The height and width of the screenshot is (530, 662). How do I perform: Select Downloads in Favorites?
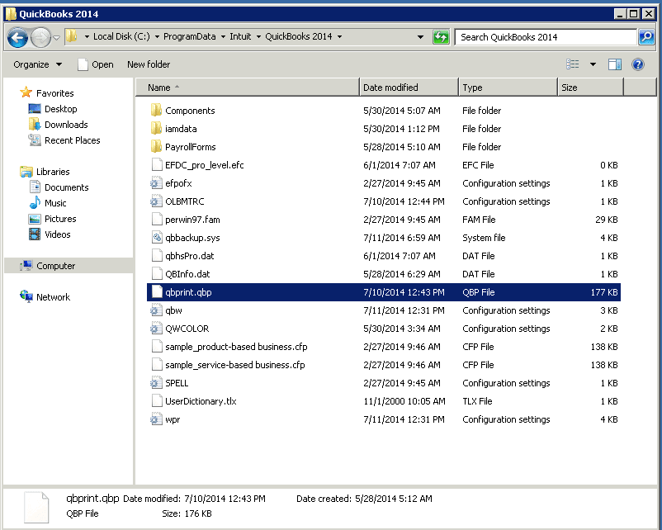click(x=66, y=125)
